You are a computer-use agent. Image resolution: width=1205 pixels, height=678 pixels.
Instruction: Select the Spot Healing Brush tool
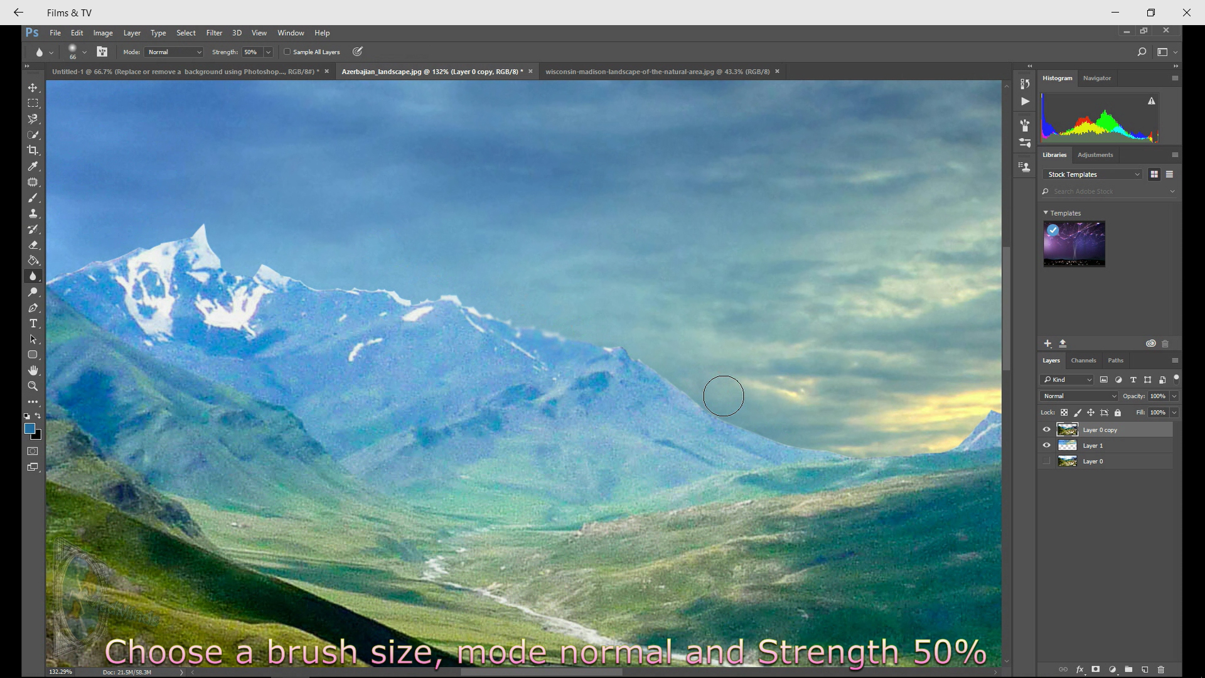[x=33, y=182]
